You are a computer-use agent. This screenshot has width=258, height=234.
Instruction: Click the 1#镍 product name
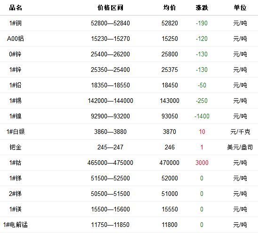pyautogui.click(x=16, y=116)
